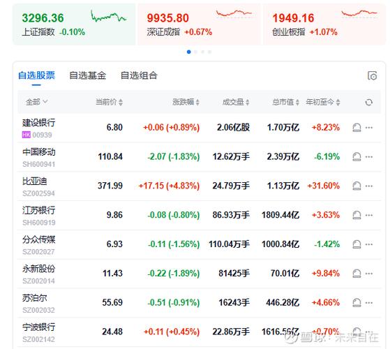
Task: Open 江苏银行 stock page
Action: 39,210
